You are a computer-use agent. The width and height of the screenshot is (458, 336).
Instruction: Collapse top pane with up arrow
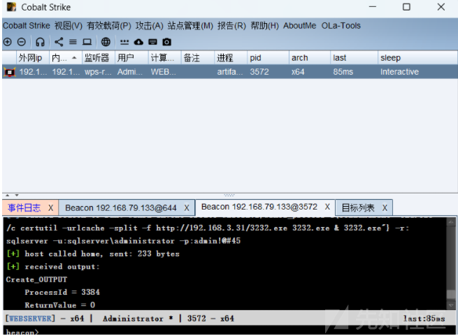click(8, 195)
